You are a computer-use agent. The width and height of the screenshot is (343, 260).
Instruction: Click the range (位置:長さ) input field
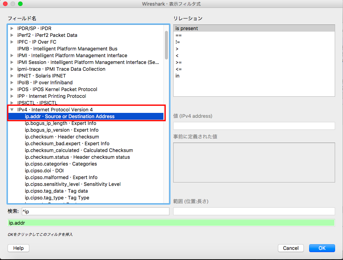tap(254, 211)
